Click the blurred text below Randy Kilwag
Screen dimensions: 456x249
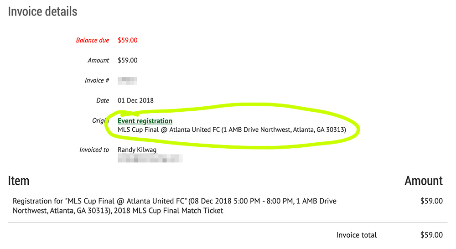click(x=150, y=158)
